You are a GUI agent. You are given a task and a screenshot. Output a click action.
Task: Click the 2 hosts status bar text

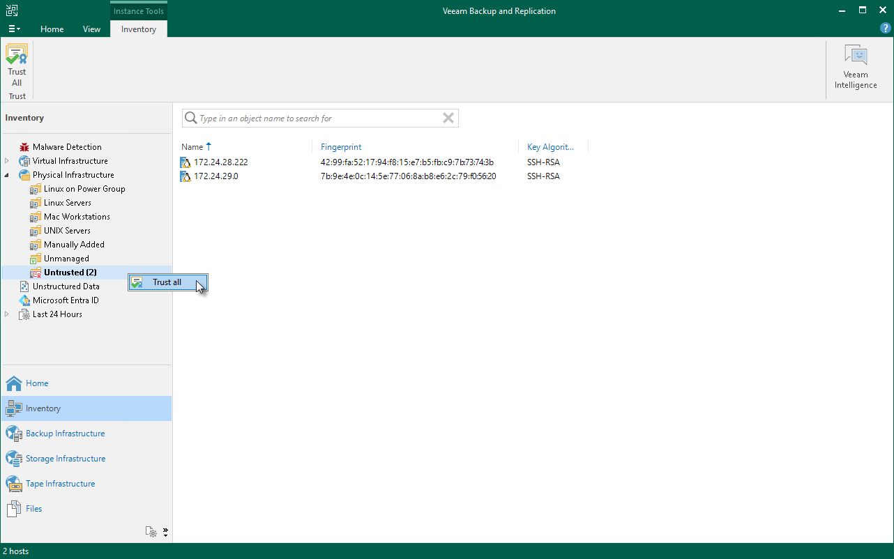point(16,551)
